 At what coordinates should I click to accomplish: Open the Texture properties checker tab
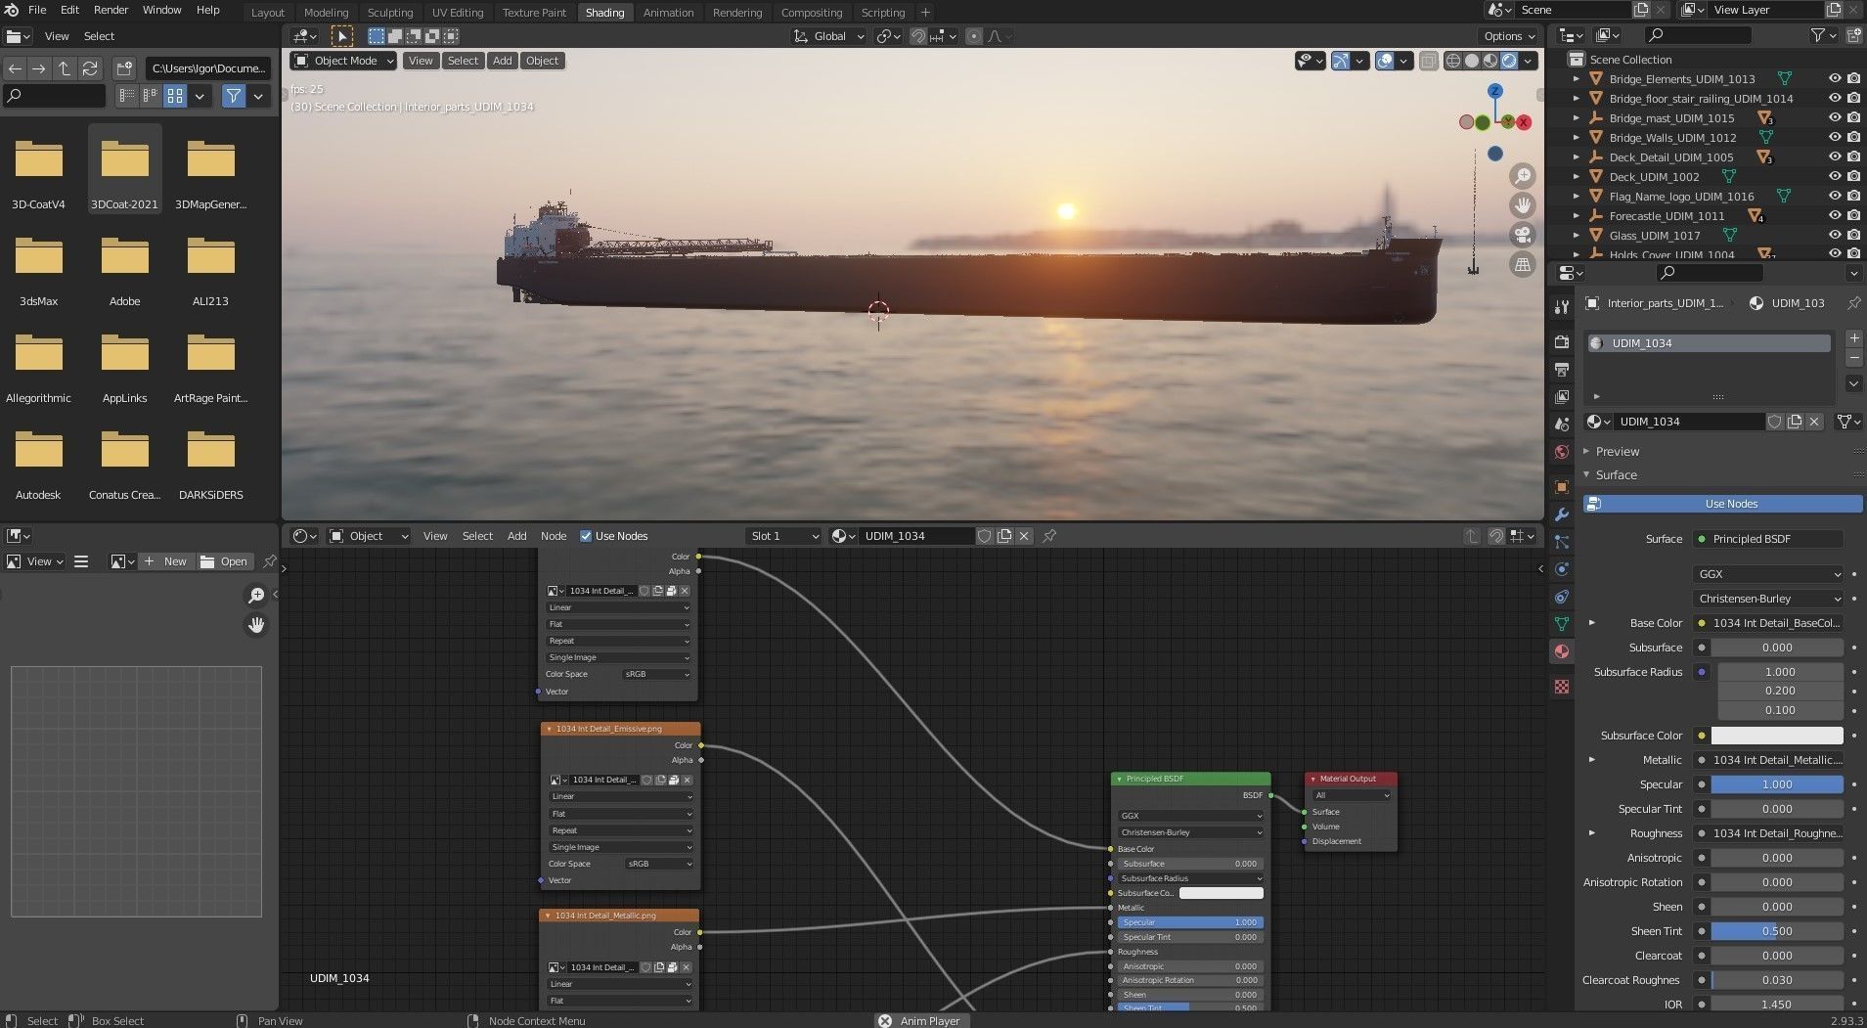(1562, 687)
